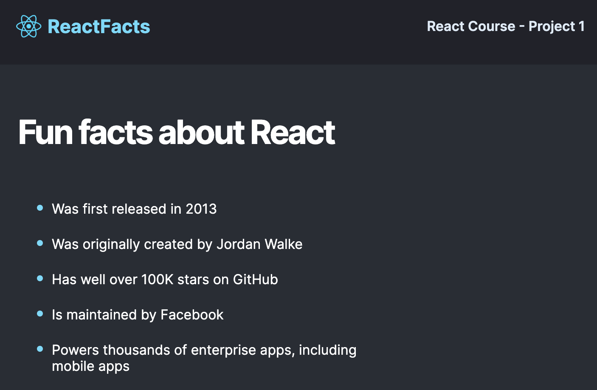
Task: Click 'Has well over 100K stars on GitHub'
Action: point(165,280)
